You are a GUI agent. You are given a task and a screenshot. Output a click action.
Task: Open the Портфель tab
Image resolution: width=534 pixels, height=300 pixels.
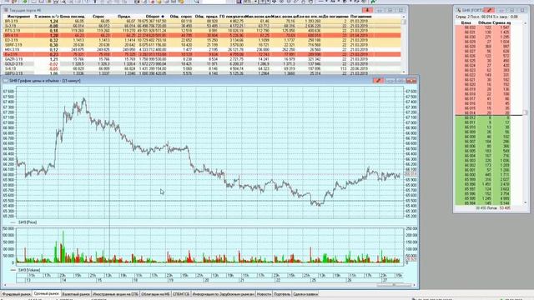[x=282, y=294]
